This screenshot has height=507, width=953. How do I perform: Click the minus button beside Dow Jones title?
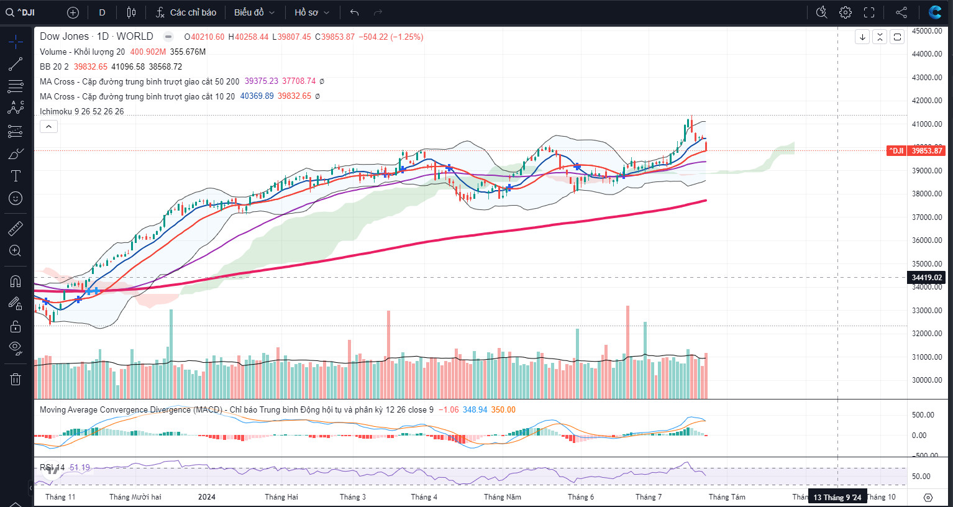(x=168, y=37)
